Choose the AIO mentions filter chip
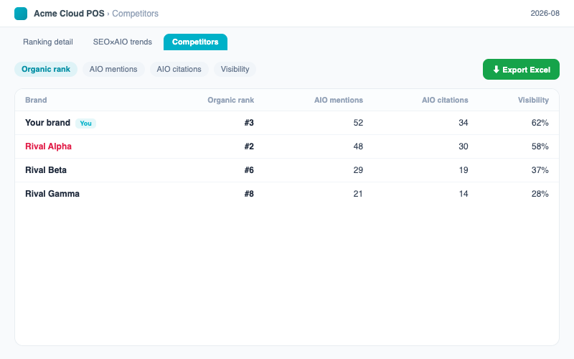The image size is (574, 359). [113, 69]
